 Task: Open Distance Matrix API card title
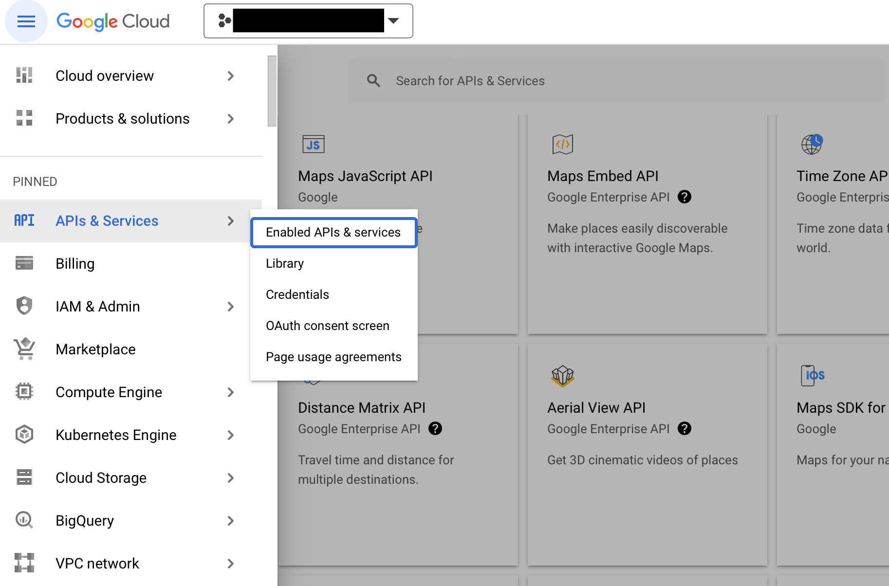tap(362, 408)
